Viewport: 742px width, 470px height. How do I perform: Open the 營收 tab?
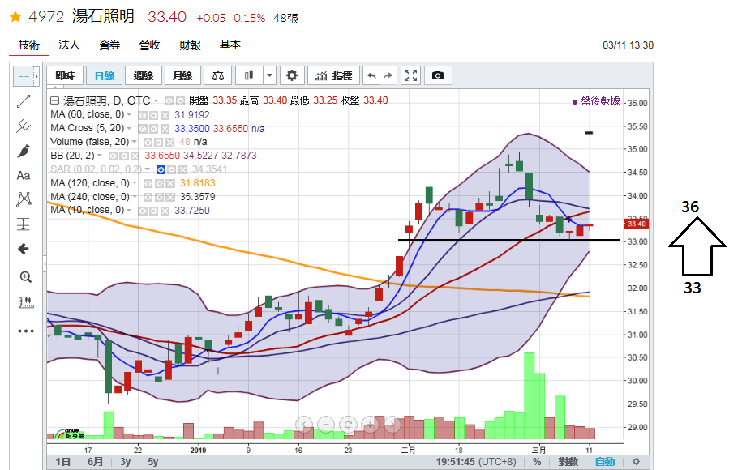pyautogui.click(x=149, y=45)
